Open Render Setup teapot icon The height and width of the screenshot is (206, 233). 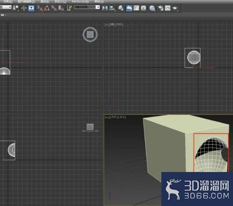(x=160, y=8)
